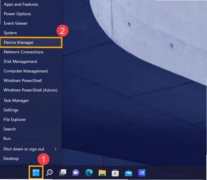This screenshot has width=207, height=180.
Task: Launch Windows PowerShell from menu
Action: pos(31,80)
